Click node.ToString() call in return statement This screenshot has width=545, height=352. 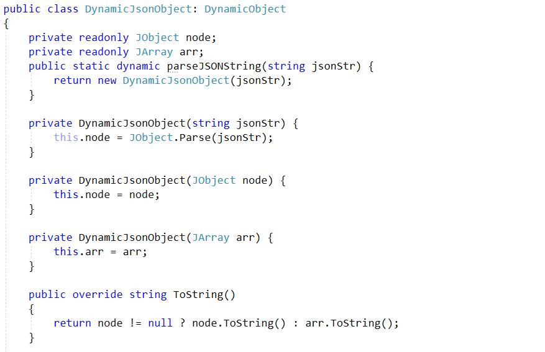click(239, 323)
